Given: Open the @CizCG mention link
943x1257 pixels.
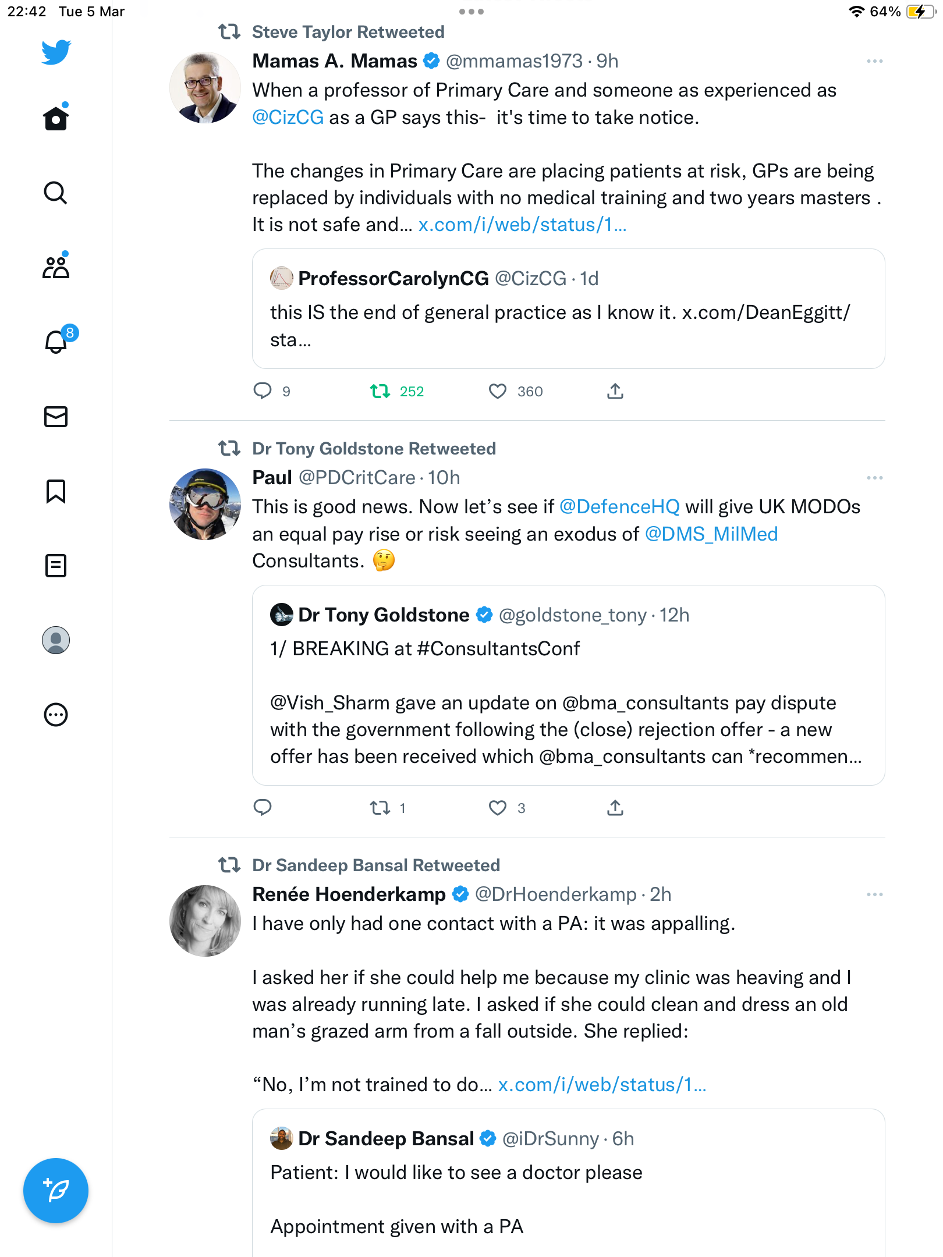Looking at the screenshot, I should [288, 118].
